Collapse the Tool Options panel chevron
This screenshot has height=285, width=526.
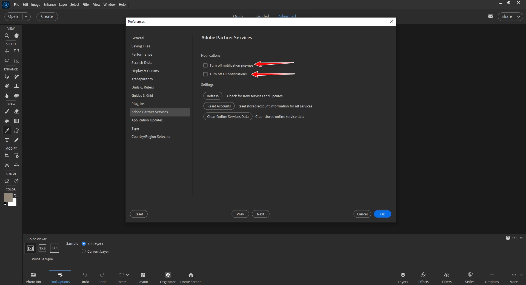(x=521, y=238)
